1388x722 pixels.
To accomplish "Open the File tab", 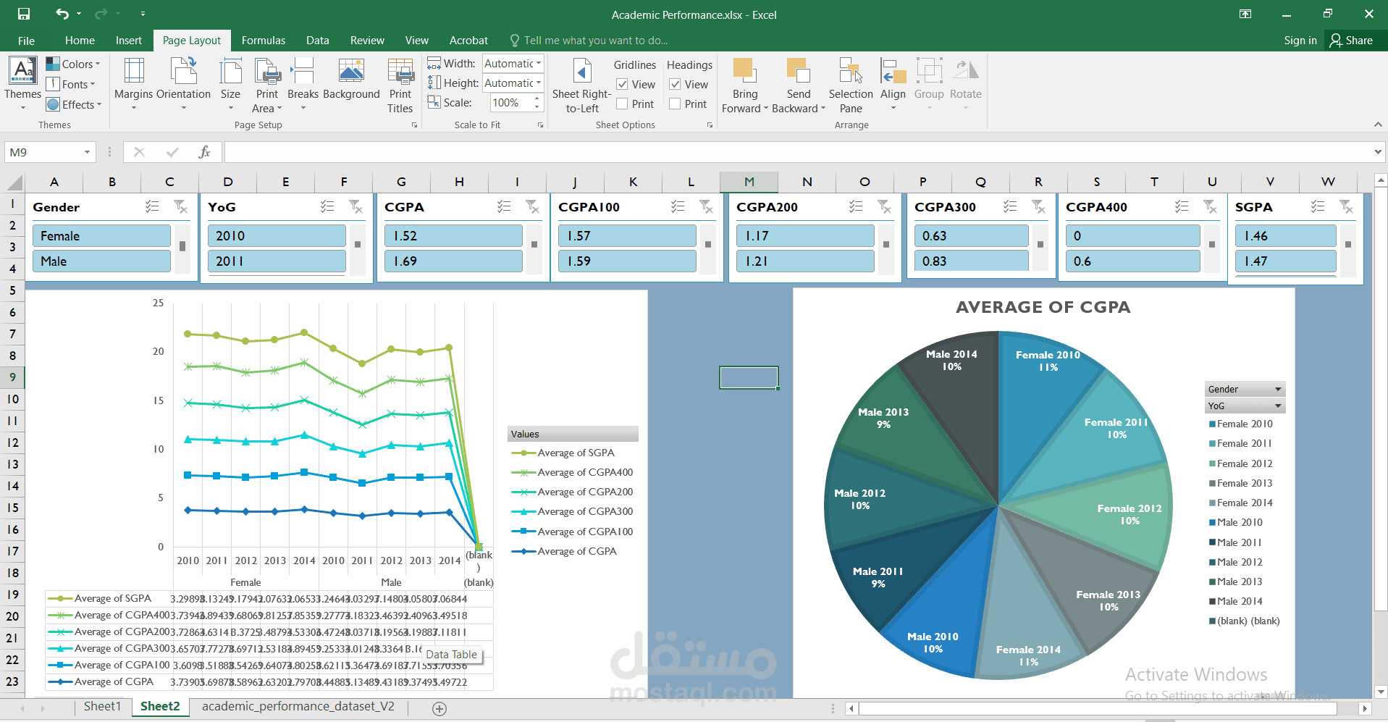I will pyautogui.click(x=26, y=41).
